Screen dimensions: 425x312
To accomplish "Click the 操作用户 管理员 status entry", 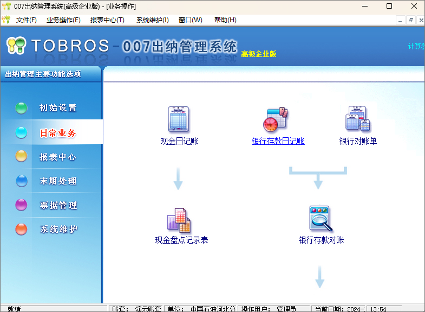I will pos(274,309).
